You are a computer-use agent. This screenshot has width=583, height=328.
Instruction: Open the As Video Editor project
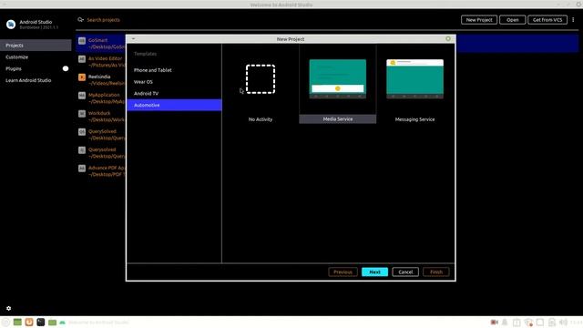point(101,62)
